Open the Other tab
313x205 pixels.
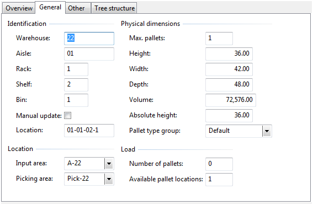[x=78, y=8]
